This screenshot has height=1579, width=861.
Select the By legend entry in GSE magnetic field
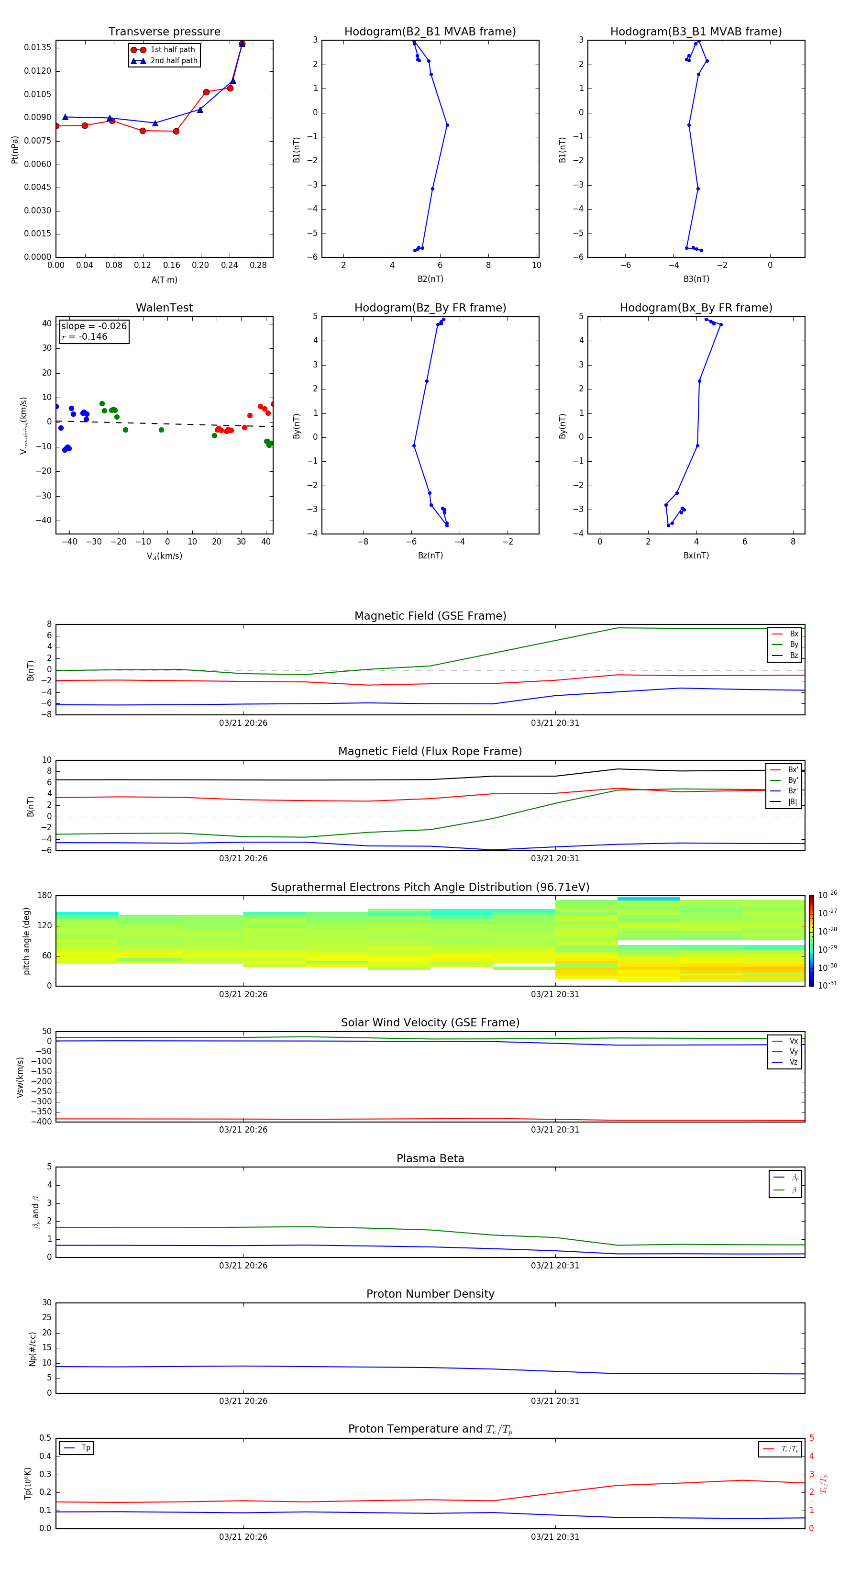pos(785,645)
